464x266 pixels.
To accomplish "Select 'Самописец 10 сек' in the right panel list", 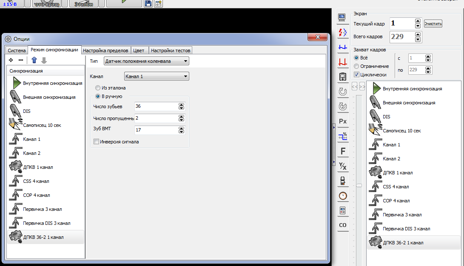I will pos(414,131).
